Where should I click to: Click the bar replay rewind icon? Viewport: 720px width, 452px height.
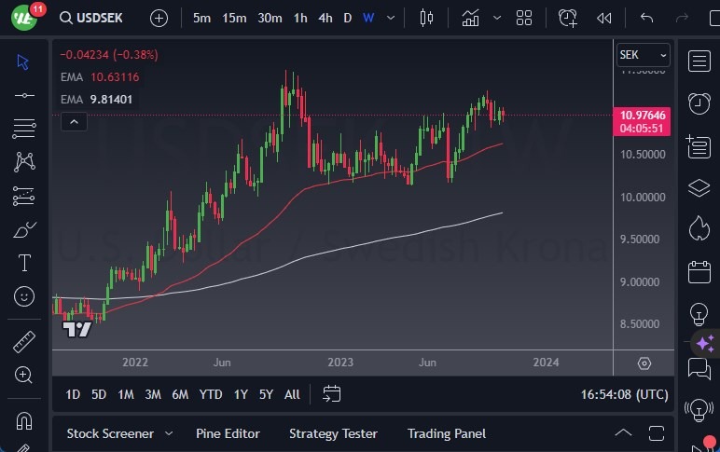click(x=604, y=18)
